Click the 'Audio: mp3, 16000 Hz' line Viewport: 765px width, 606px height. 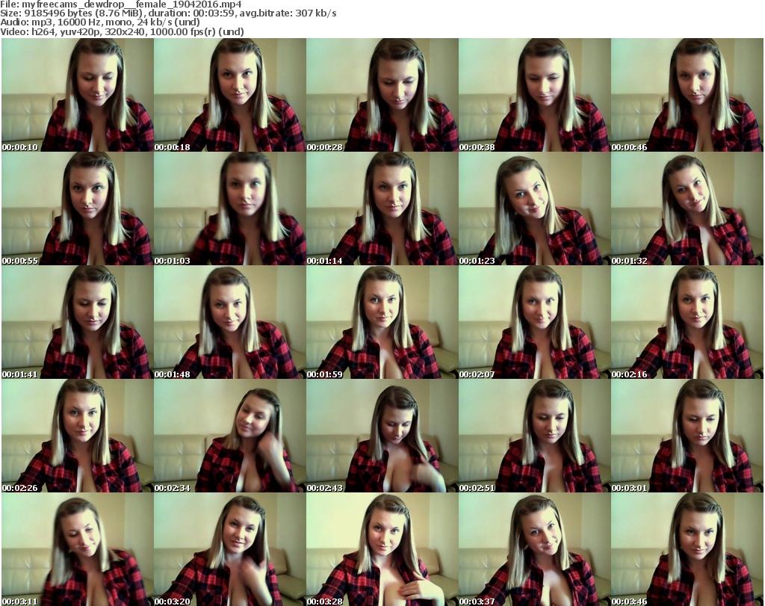click(100, 22)
